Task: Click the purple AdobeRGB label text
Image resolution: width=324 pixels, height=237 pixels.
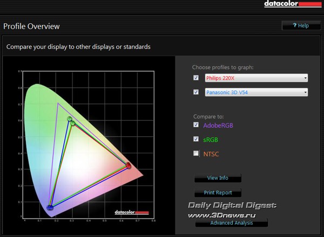Action: click(218, 126)
